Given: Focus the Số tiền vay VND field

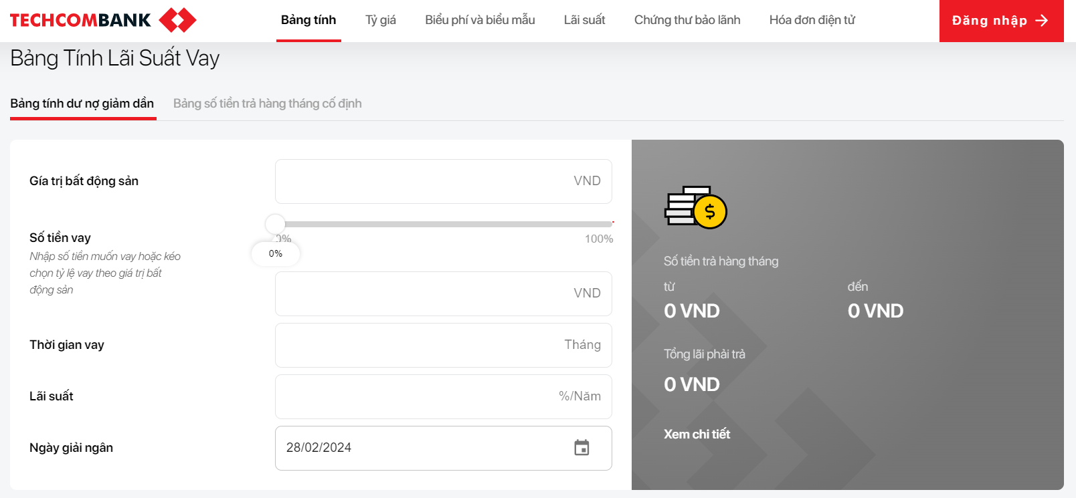Looking at the screenshot, I should tap(444, 293).
